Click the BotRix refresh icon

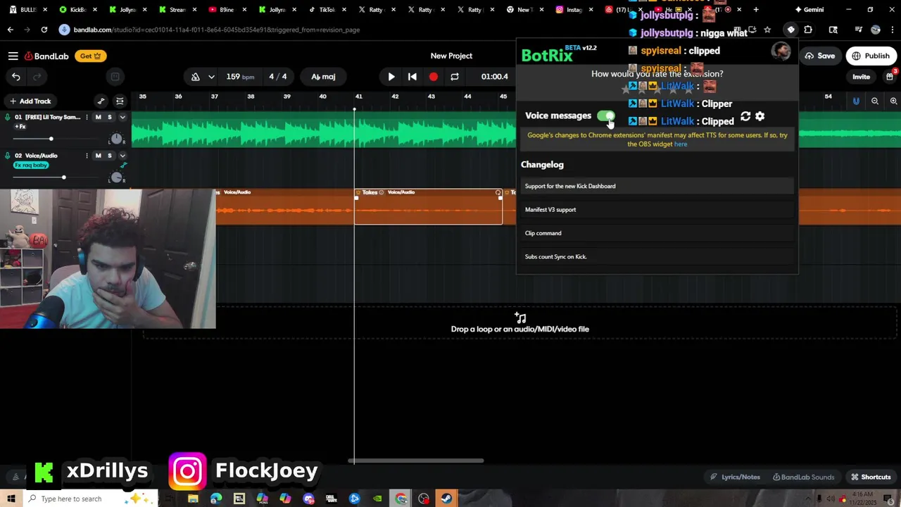coord(745,116)
